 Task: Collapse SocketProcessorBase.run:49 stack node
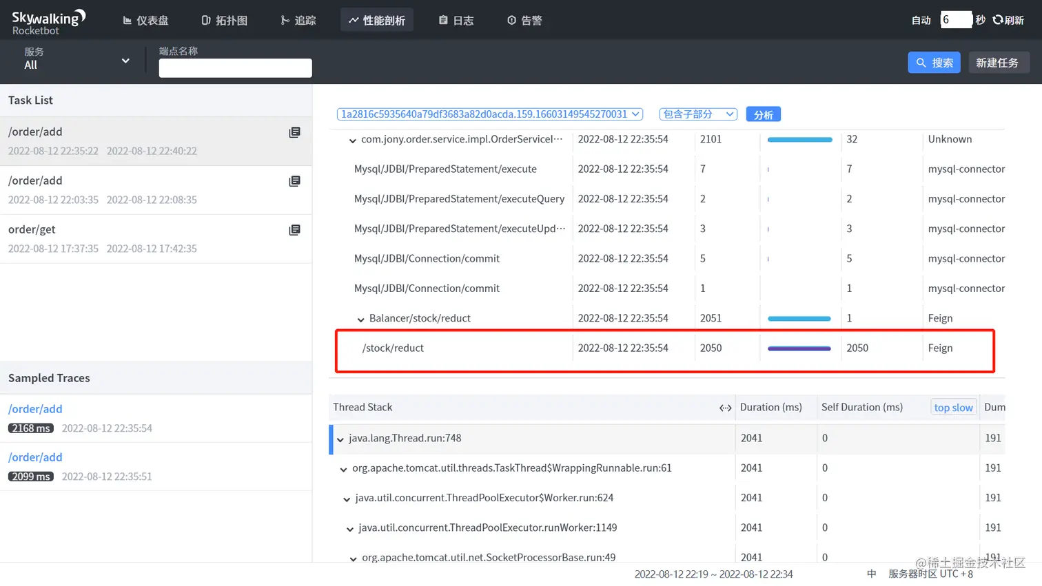coord(353,558)
